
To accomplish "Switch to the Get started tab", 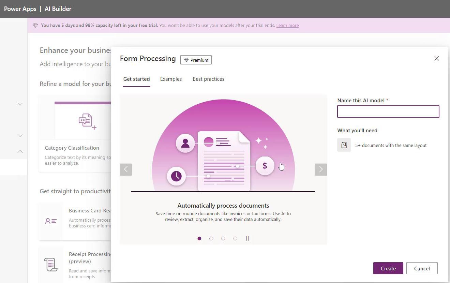I will pos(136,79).
